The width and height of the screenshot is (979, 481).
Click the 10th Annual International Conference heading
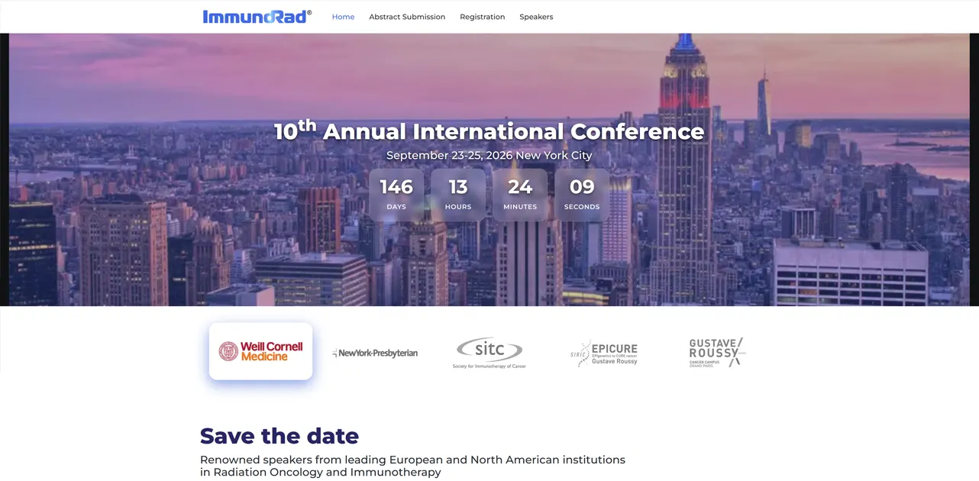[489, 131]
